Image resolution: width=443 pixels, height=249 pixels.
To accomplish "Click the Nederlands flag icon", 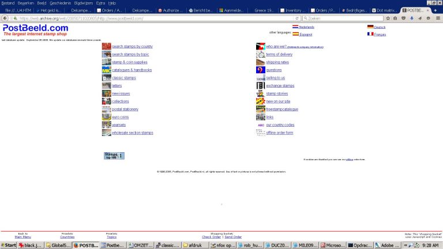I will (x=295, y=27).
